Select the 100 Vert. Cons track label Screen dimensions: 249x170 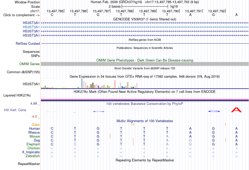(x=15, y=110)
